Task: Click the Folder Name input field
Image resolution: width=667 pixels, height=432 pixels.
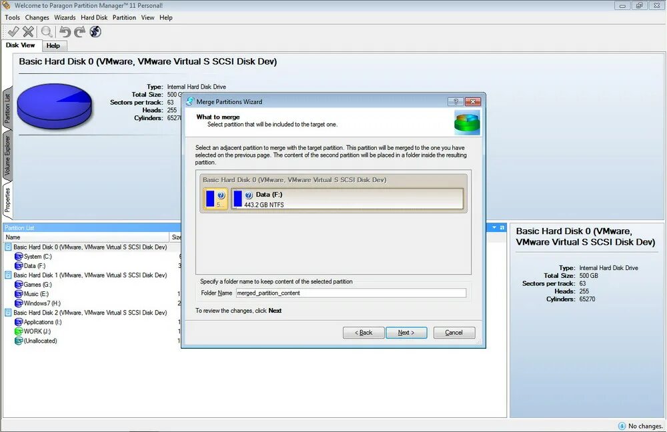Action: (351, 293)
